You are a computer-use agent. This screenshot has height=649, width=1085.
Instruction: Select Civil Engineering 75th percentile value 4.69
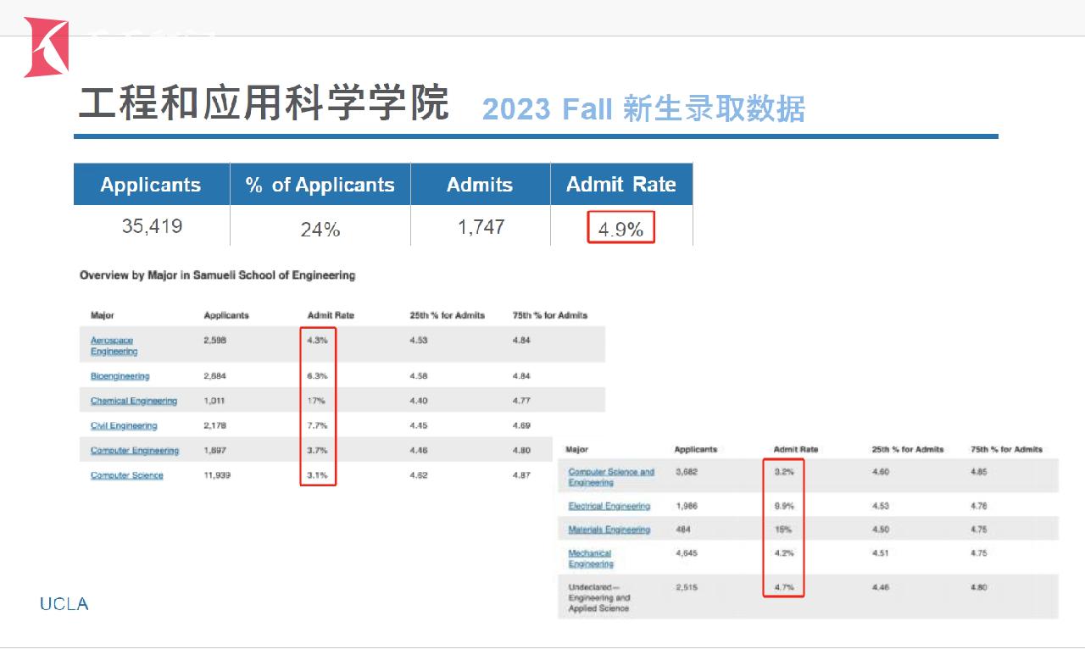(521, 425)
